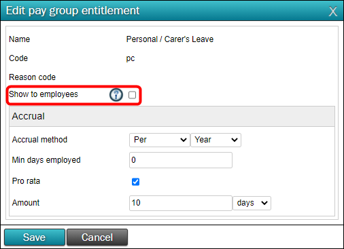The height and width of the screenshot is (249, 344).
Task: Open the Show to employees help icon
Action: [x=116, y=95]
